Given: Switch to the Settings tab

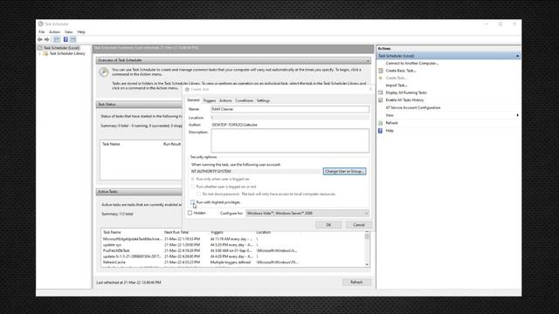Looking at the screenshot, I should (263, 101).
